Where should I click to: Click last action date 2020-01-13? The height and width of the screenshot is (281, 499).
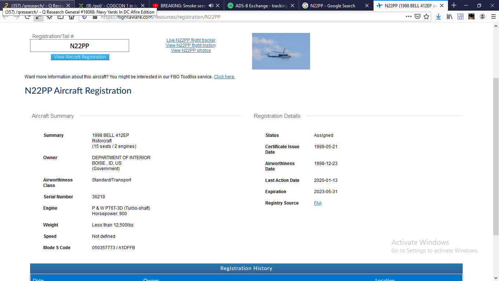pyautogui.click(x=326, y=180)
